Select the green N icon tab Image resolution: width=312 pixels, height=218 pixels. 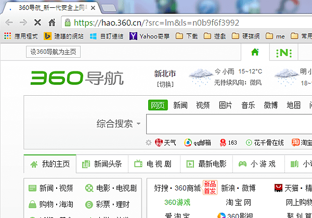[x=284, y=53]
